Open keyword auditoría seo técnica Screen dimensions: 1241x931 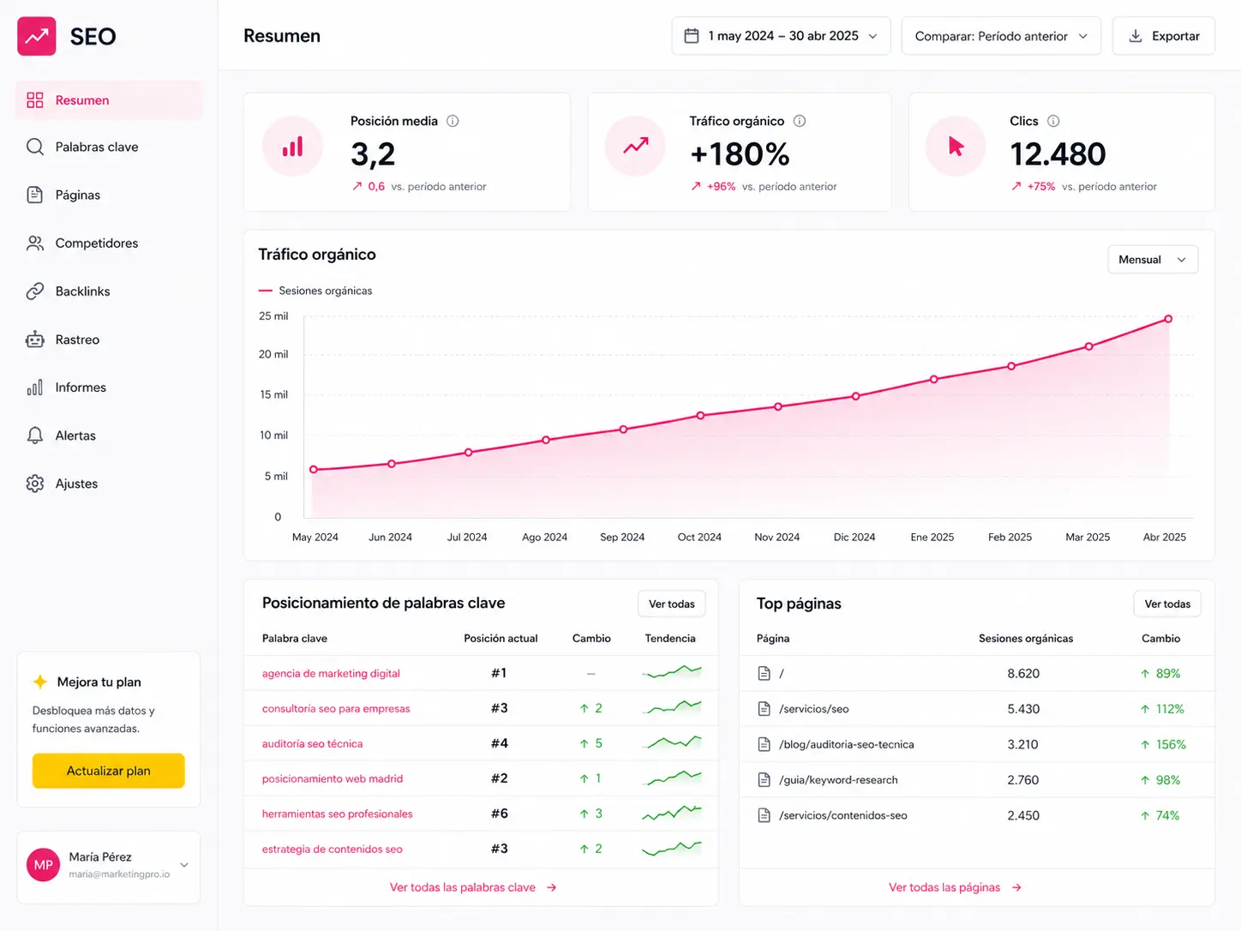(312, 744)
